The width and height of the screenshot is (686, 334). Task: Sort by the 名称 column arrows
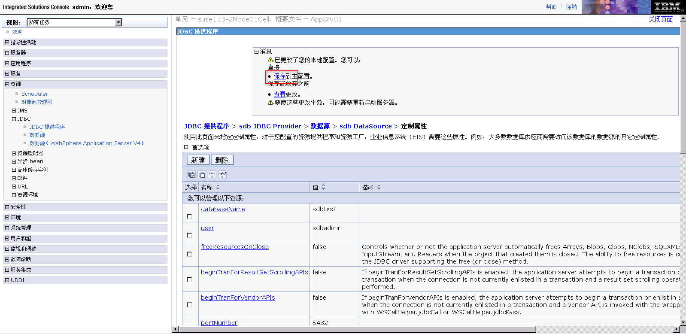(218, 187)
